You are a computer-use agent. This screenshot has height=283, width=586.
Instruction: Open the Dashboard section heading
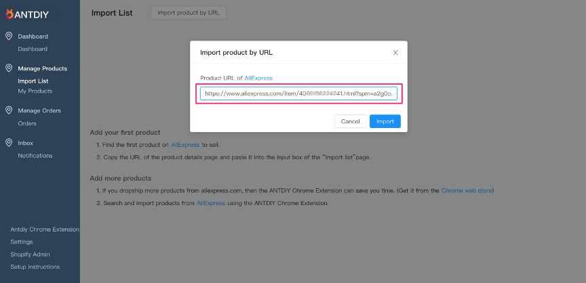click(x=33, y=37)
